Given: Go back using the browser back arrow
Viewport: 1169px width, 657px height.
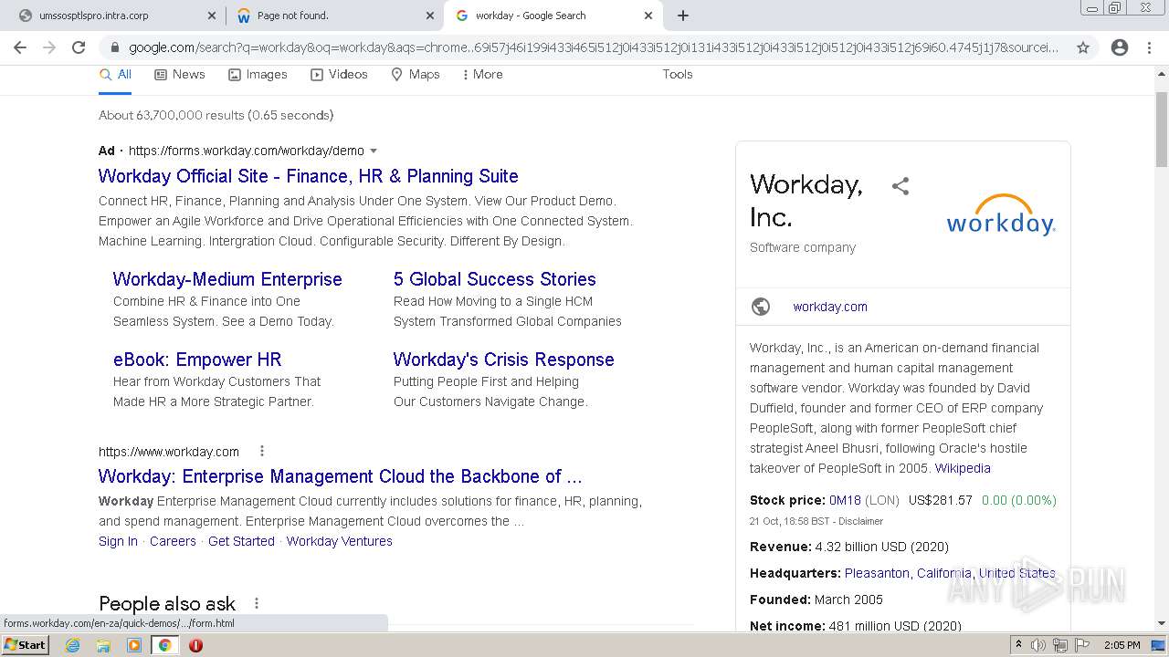Looking at the screenshot, I should click(x=20, y=47).
